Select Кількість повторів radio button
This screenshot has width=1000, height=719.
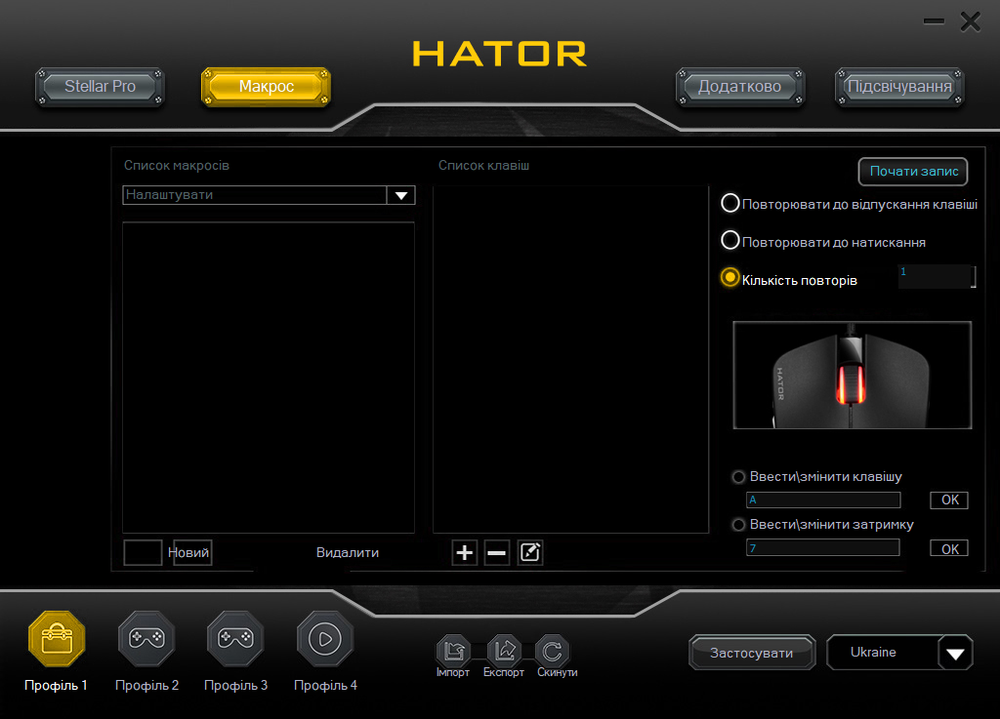(x=729, y=278)
